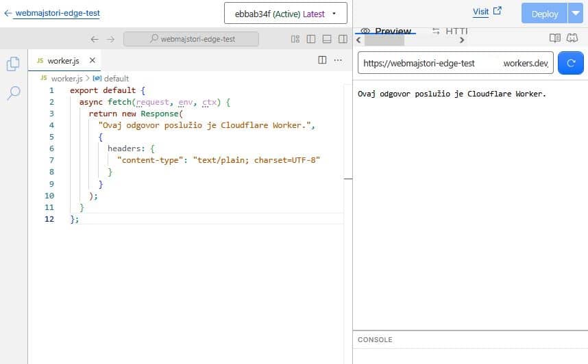Viewport: 588px width, 364px height.
Task: Open the customize layout icon
Action: (x=295, y=39)
